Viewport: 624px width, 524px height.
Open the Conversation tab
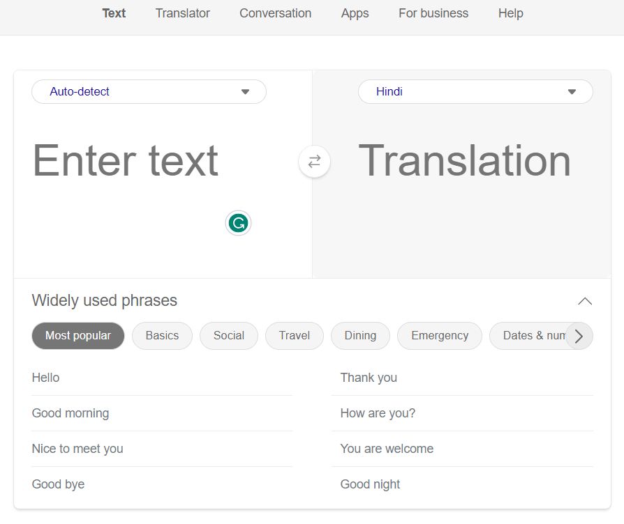click(x=276, y=13)
